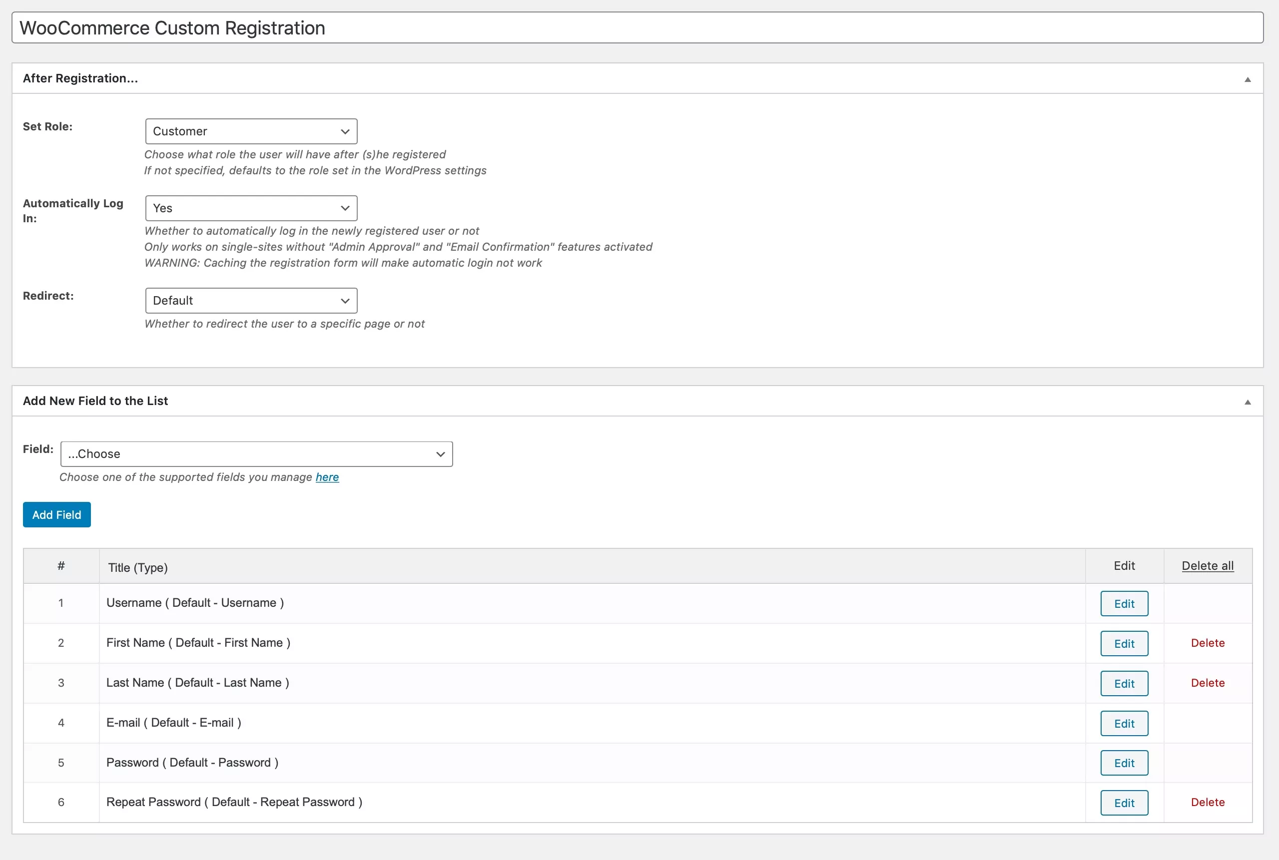Edit the E-mail field row

1124,724
